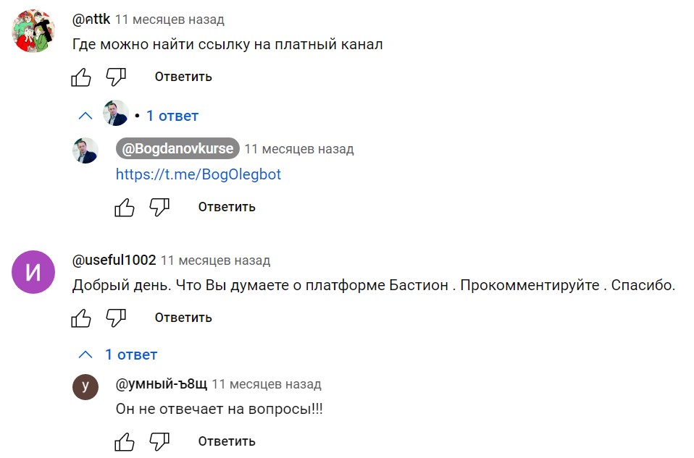This screenshot has width=694, height=458.
Task: Click the '11 месяцев назад' timestamp of @useful1002
Action: coord(215,260)
